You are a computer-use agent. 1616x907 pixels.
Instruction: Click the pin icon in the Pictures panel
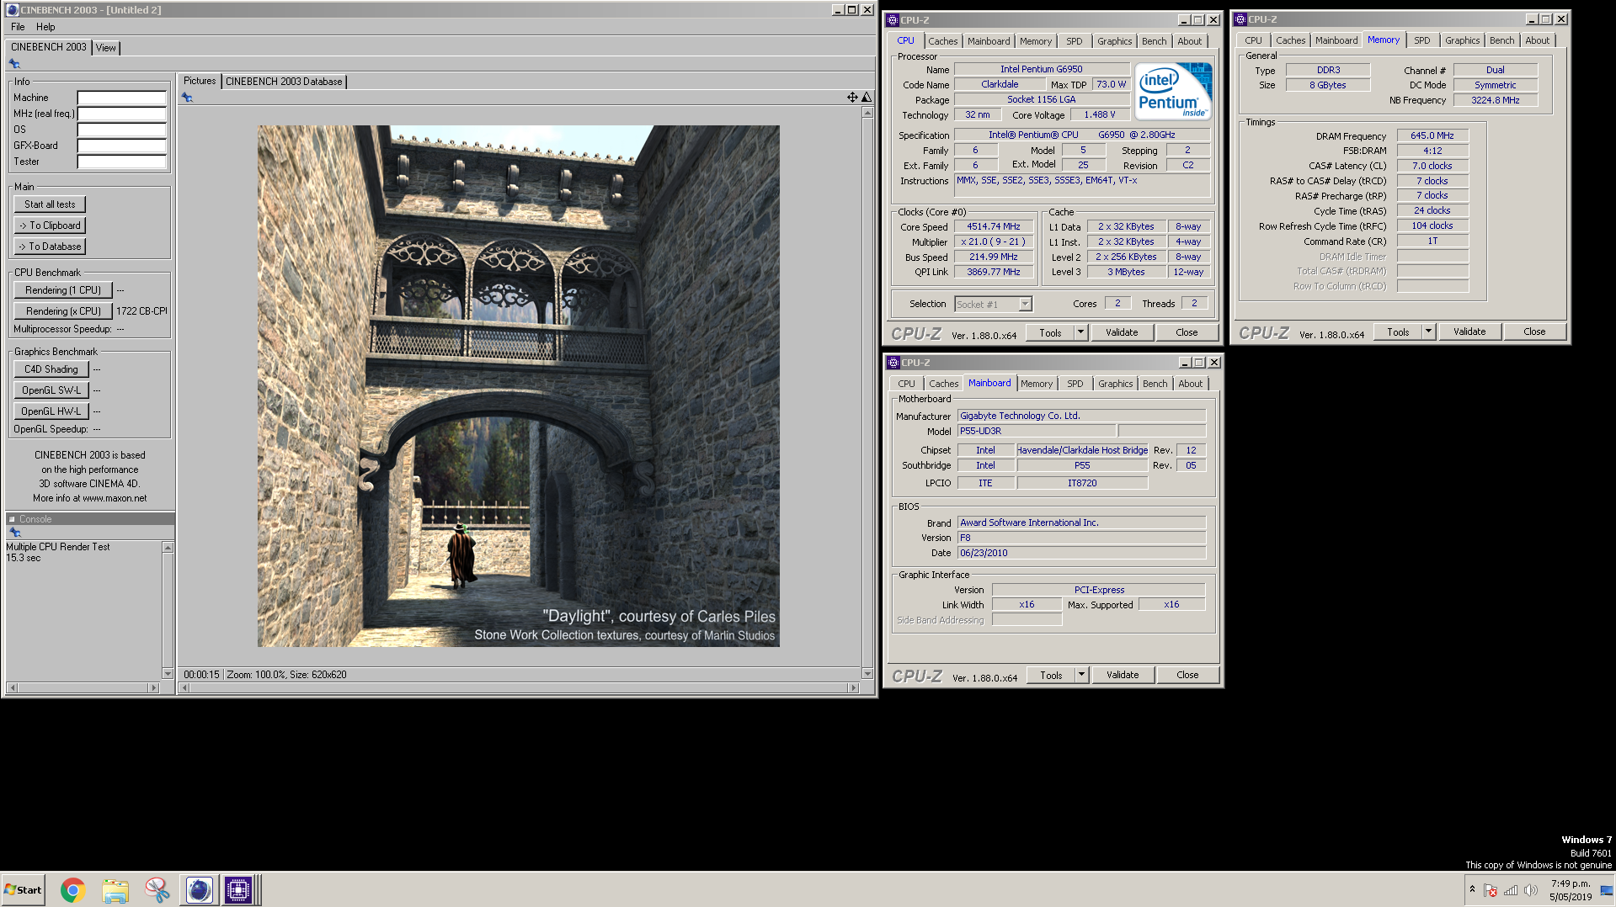(187, 98)
